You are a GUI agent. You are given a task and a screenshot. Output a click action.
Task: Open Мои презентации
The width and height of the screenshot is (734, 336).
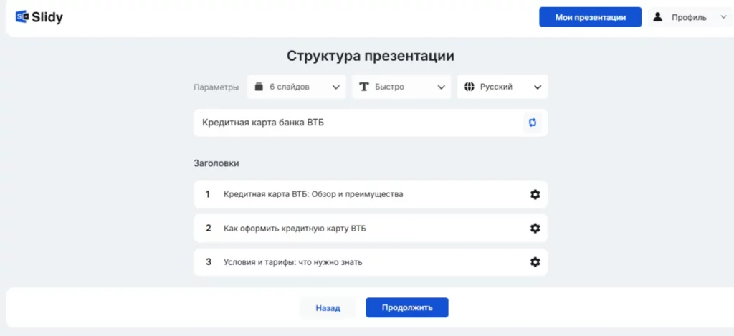coord(591,17)
